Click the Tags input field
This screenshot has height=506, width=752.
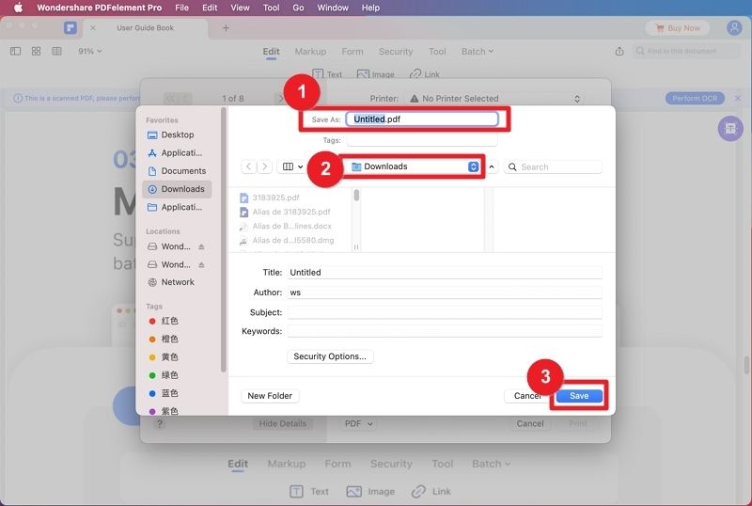422,140
